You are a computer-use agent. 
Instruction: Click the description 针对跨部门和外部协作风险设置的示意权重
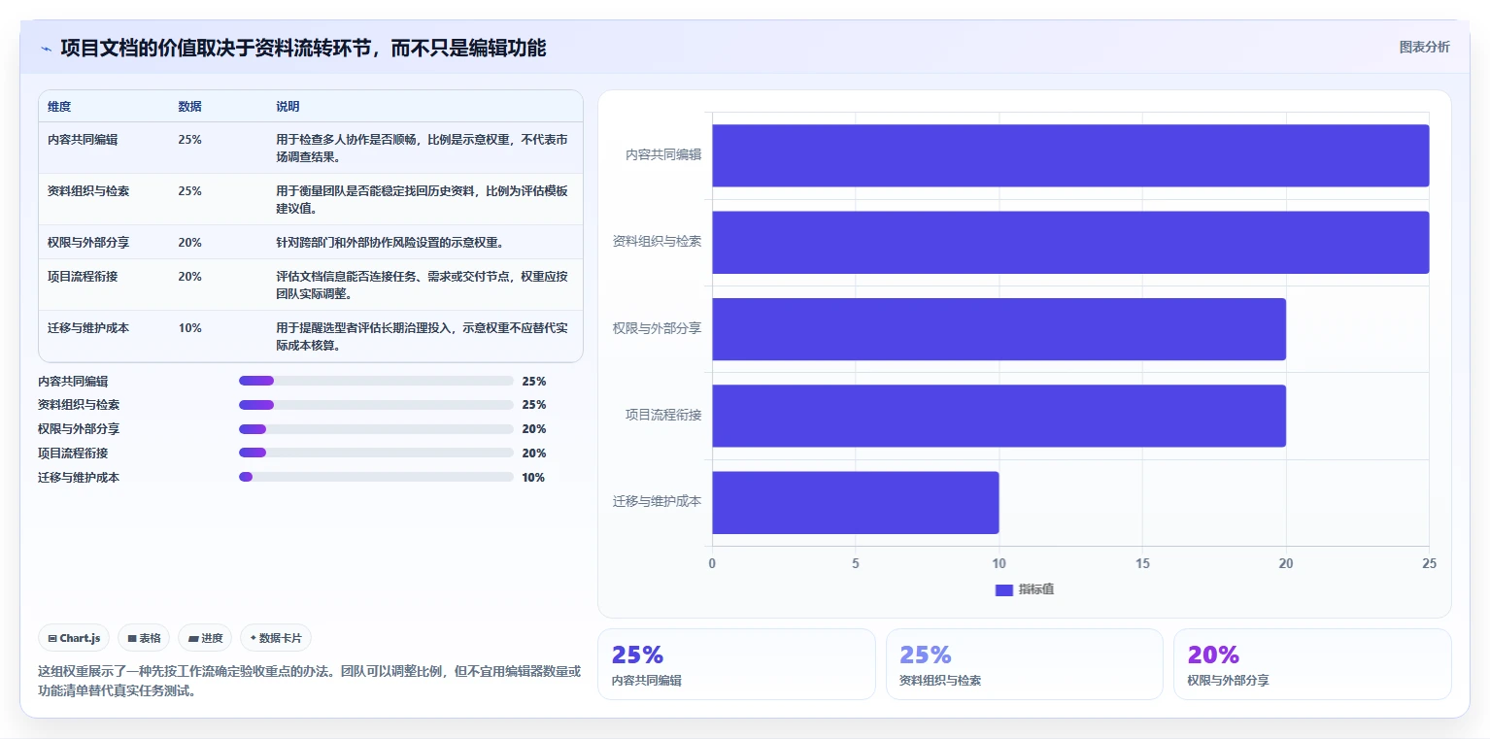tap(389, 243)
